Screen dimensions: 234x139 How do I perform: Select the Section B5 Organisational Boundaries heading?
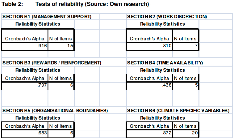pos(55,110)
